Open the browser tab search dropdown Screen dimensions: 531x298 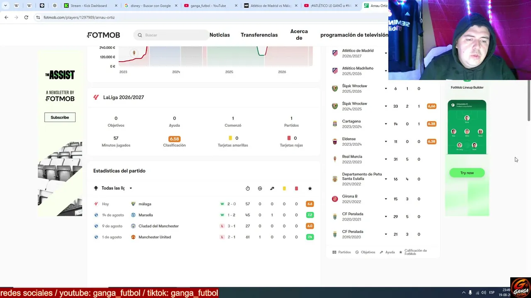pos(5,6)
